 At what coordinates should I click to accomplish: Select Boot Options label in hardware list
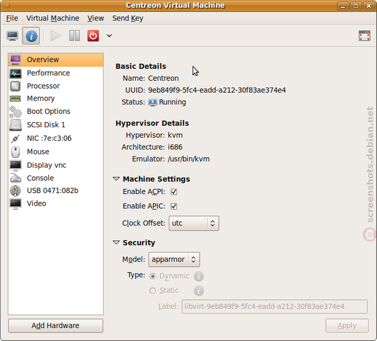(48, 111)
